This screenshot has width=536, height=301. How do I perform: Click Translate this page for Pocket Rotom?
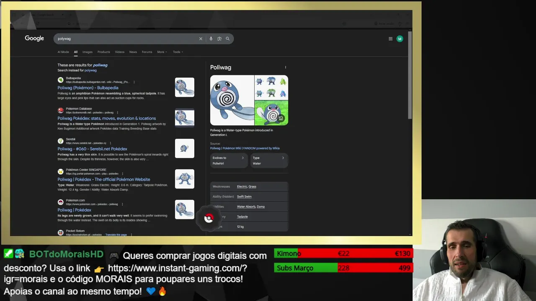116,235
